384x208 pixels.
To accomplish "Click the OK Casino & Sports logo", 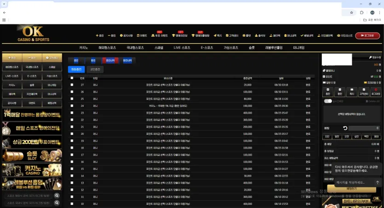I will pyautogui.click(x=34, y=33).
